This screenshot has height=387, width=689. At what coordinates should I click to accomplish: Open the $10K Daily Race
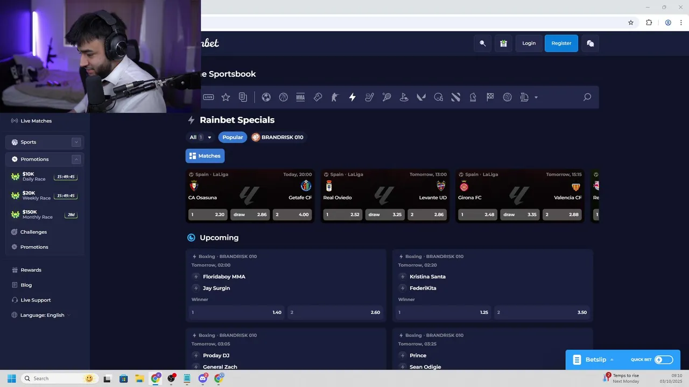click(45, 176)
